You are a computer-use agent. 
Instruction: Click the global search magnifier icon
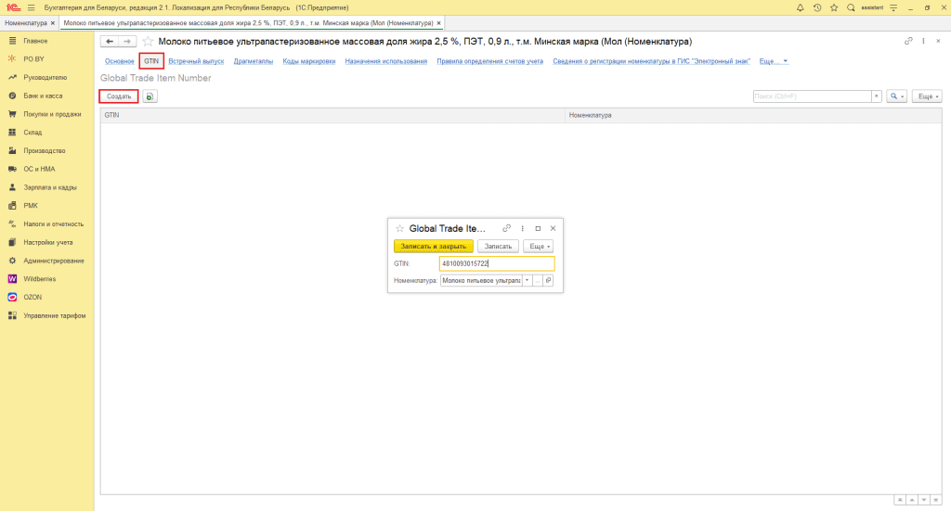coord(851,7)
